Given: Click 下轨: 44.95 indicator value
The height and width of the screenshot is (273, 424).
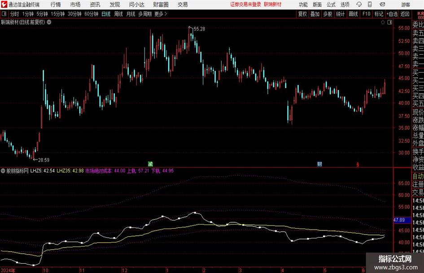Looking at the screenshot, I should [x=162, y=171].
